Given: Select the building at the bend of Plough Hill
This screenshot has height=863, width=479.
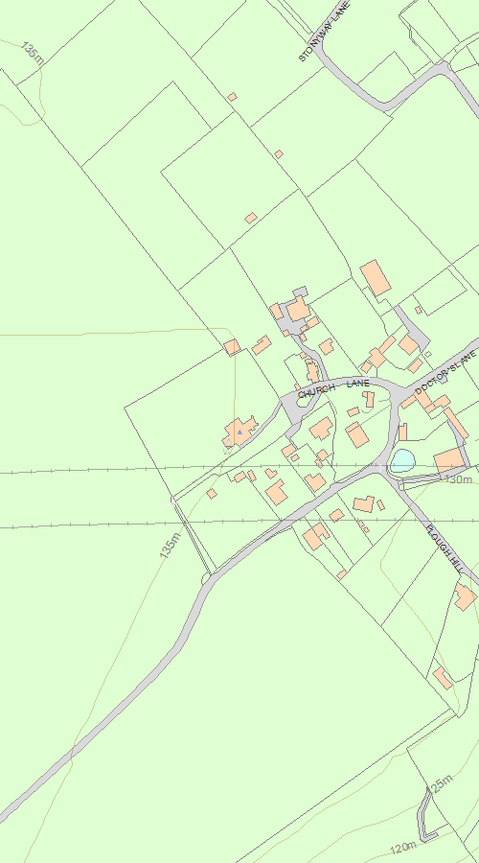Looking at the screenshot, I should pyautogui.click(x=466, y=596).
